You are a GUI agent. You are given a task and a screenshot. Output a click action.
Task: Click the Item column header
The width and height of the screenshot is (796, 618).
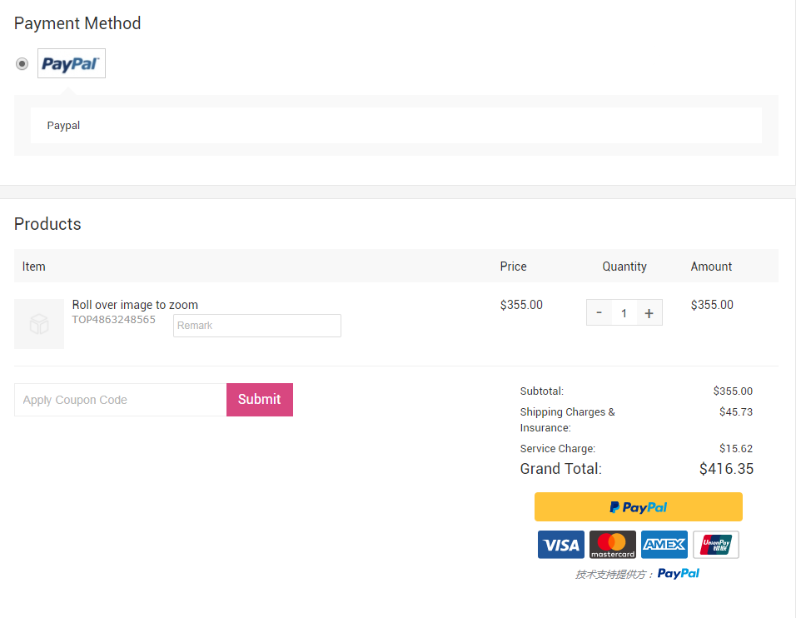[33, 267]
